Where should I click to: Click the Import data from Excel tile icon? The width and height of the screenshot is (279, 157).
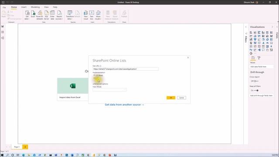click(x=73, y=86)
